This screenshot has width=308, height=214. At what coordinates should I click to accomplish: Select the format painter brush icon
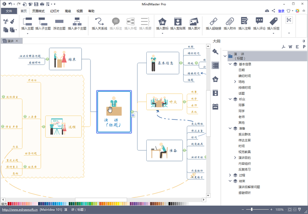click(12, 21)
